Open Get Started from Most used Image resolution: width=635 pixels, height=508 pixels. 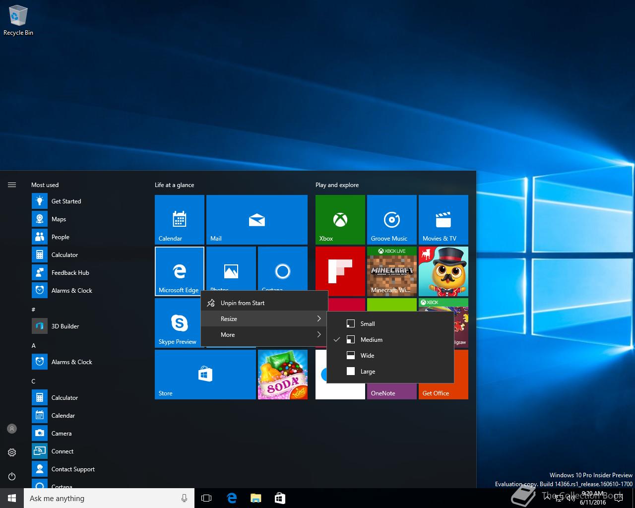point(89,201)
